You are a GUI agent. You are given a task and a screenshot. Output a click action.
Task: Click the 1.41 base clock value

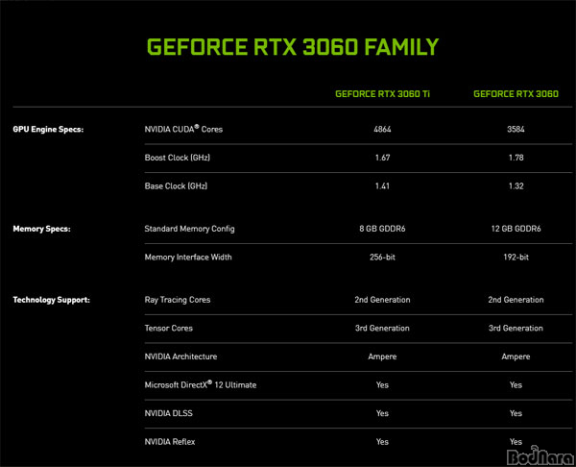pos(382,186)
